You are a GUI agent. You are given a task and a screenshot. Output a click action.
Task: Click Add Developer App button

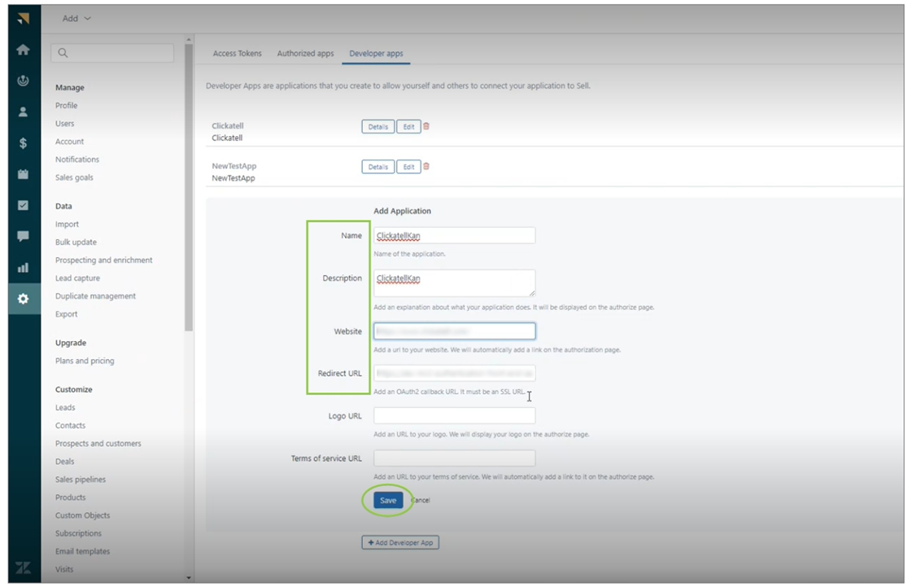coord(400,542)
